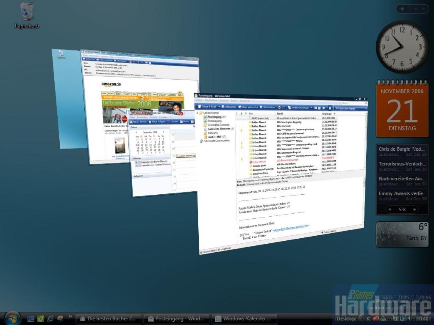Open the 'WG: Information Request' message
The height and width of the screenshot is (325, 434).
point(289,153)
